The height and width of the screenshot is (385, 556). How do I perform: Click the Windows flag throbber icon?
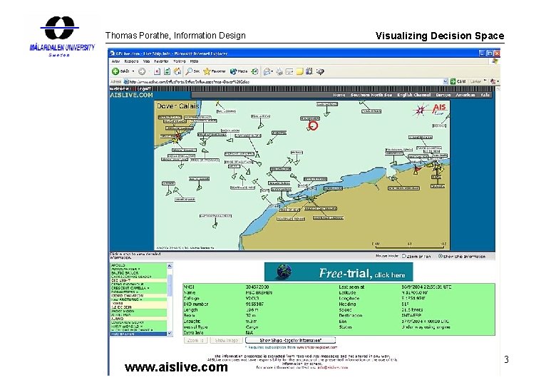click(495, 61)
